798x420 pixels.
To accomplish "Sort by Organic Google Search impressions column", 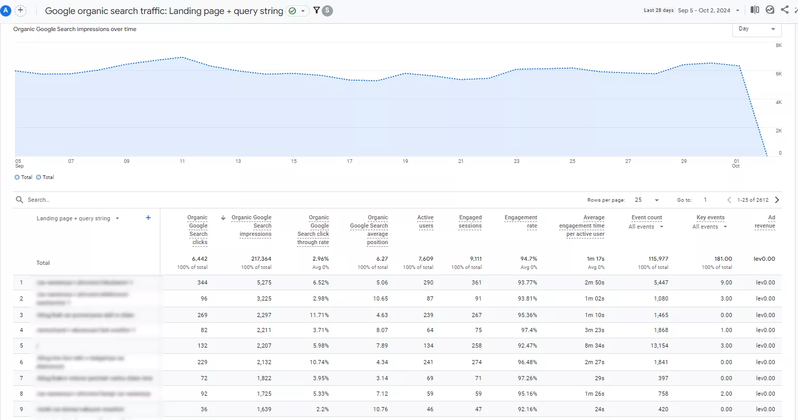I will (251, 226).
